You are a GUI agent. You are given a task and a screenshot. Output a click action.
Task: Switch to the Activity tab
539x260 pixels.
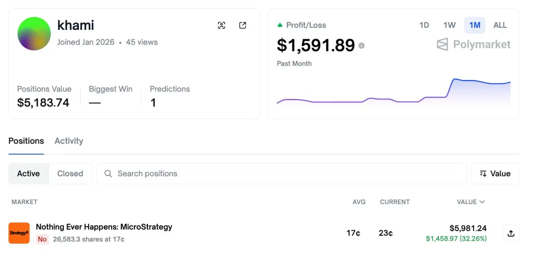point(69,141)
